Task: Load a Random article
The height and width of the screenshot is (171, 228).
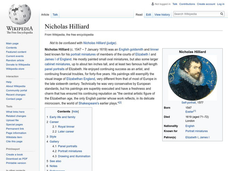Action: coord(15,60)
